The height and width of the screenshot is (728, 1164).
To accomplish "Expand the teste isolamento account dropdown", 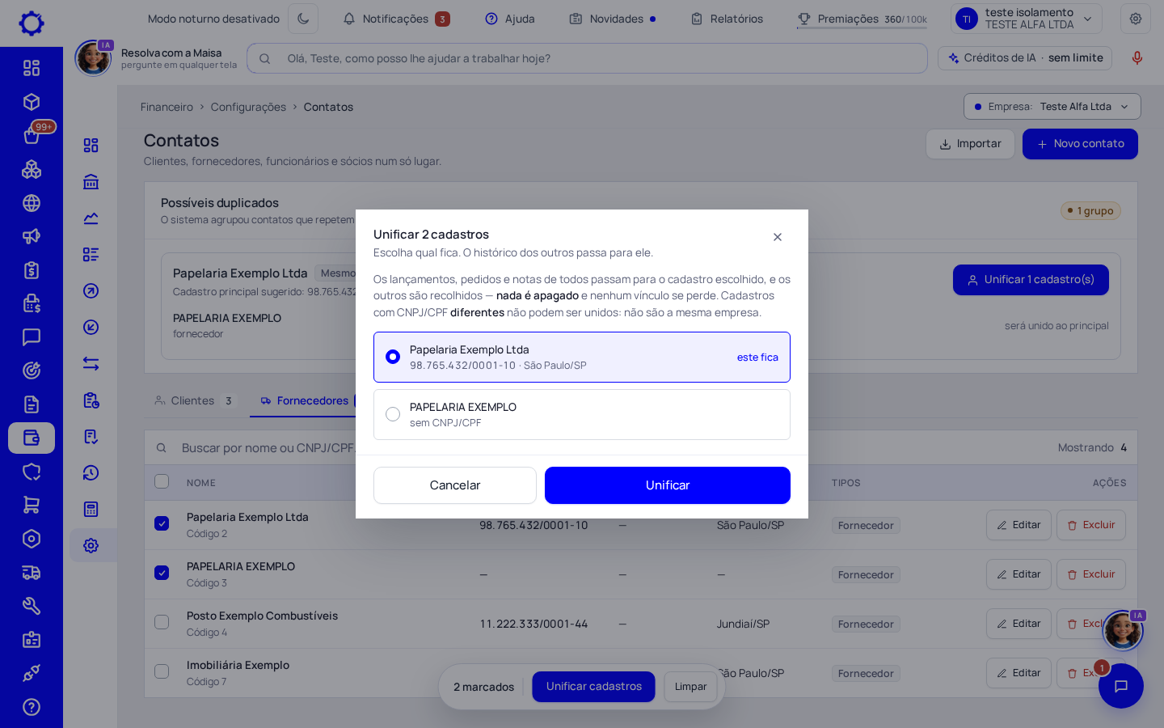I will pyautogui.click(x=1027, y=19).
